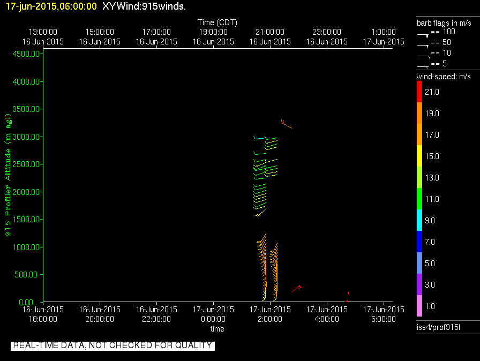This screenshot has height=361, width=480.
Task: Select the yellow 15.0 wind-speed swatch
Action: (419, 156)
